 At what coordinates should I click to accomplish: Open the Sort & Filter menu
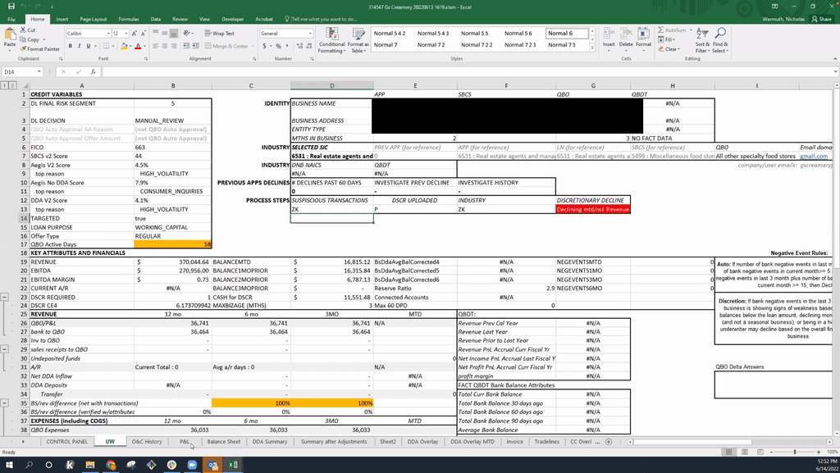[x=702, y=41]
